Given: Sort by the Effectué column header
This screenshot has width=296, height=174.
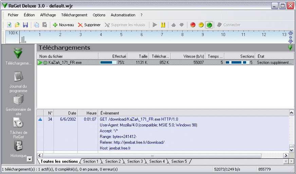Looking at the screenshot, I should click(x=113, y=56).
